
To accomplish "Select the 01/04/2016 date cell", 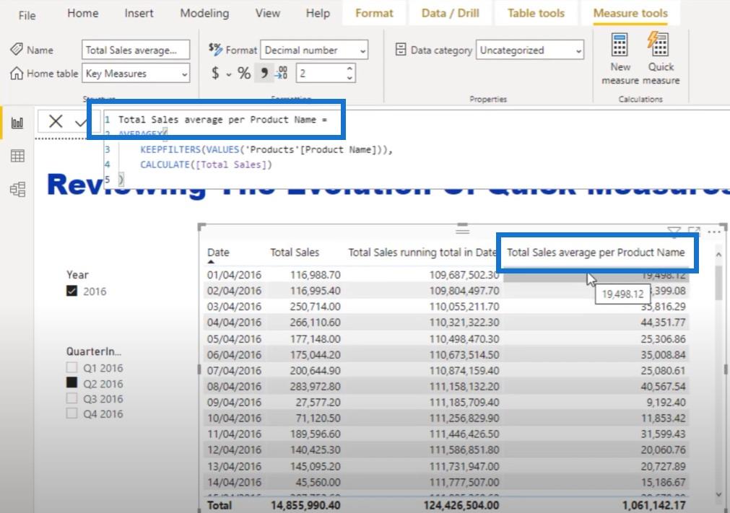I will pos(234,275).
